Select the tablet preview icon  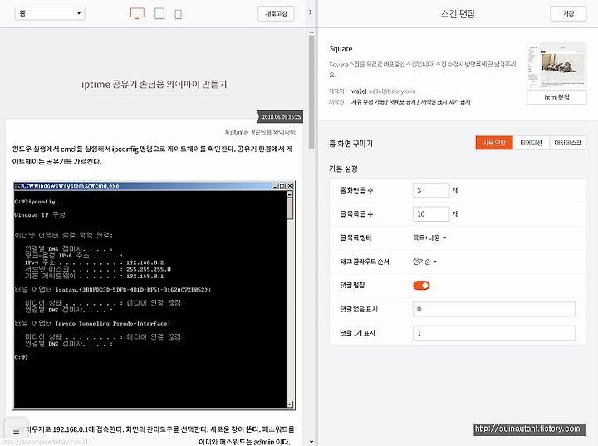tap(159, 14)
